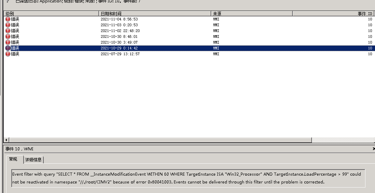Click event ID 10 in 2021-07-29 row
375x193 pixels.
pos(370,54)
